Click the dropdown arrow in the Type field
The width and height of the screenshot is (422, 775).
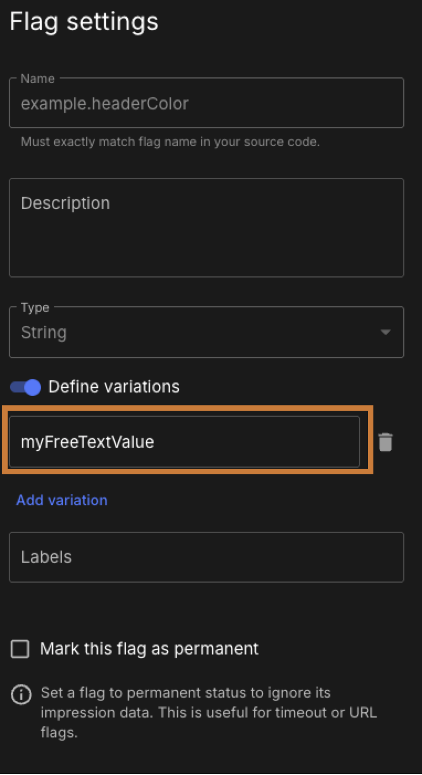click(x=384, y=332)
